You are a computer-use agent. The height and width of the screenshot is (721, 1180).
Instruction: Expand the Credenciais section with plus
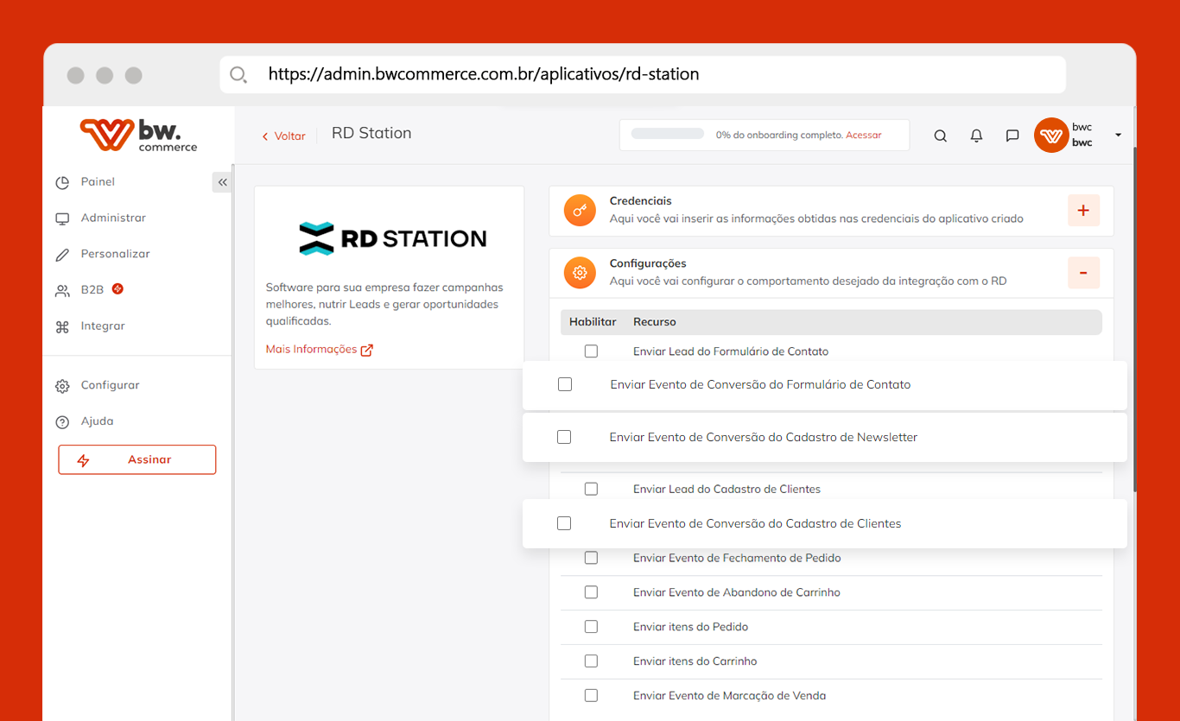click(1083, 211)
